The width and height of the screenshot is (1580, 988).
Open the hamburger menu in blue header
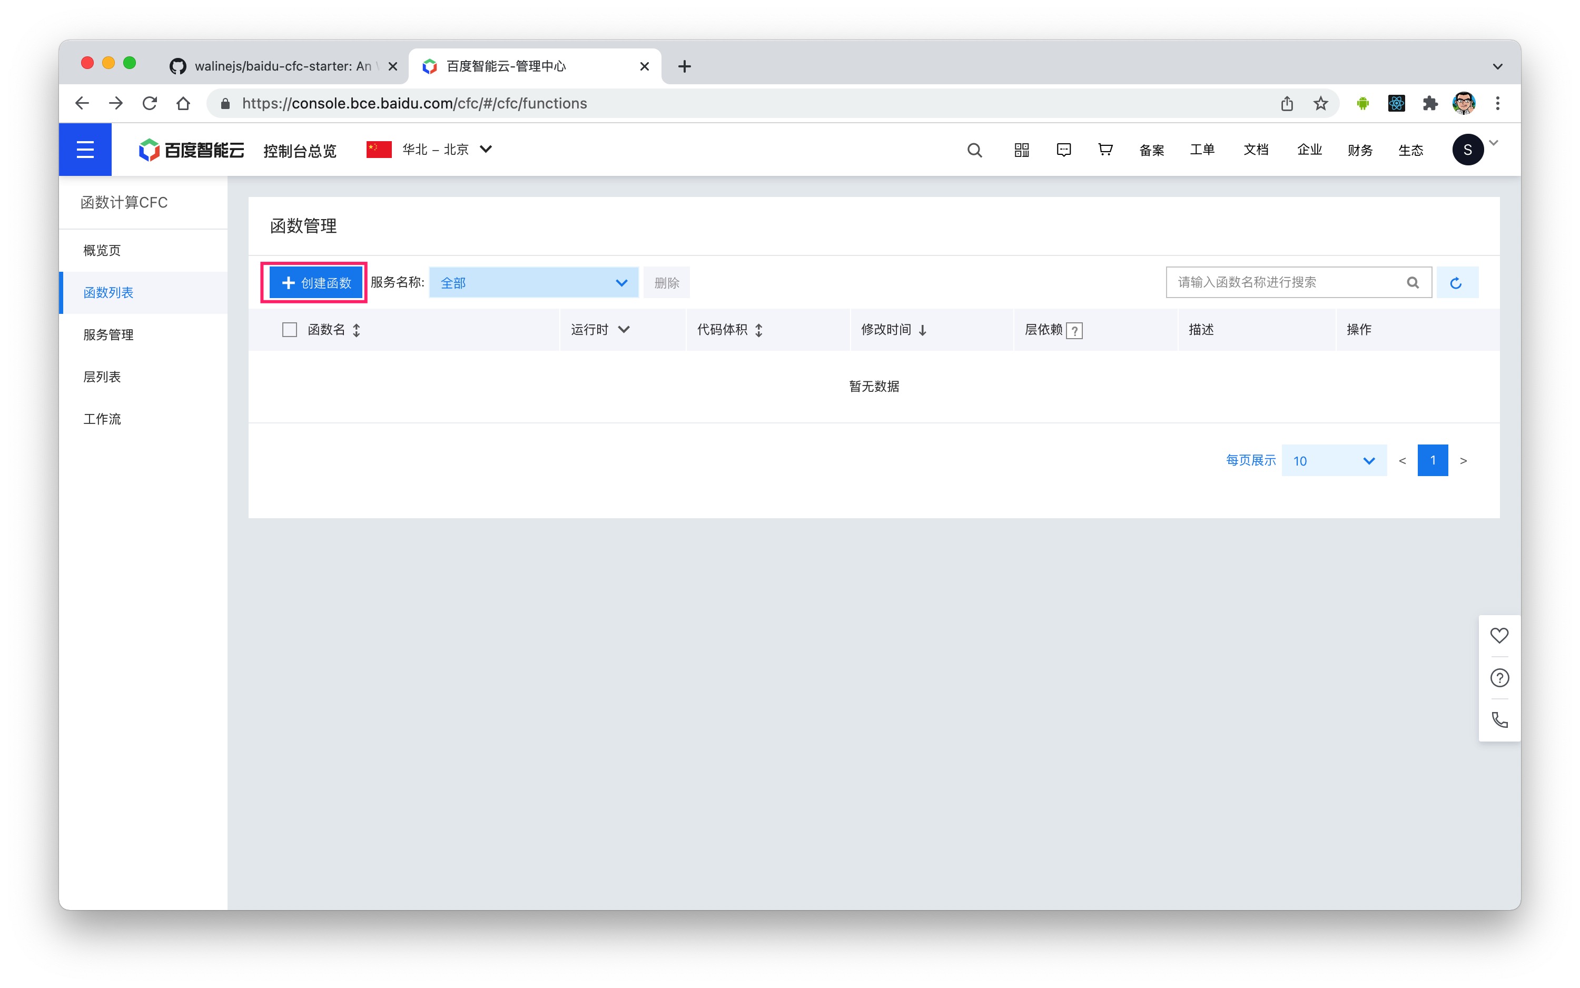[85, 150]
